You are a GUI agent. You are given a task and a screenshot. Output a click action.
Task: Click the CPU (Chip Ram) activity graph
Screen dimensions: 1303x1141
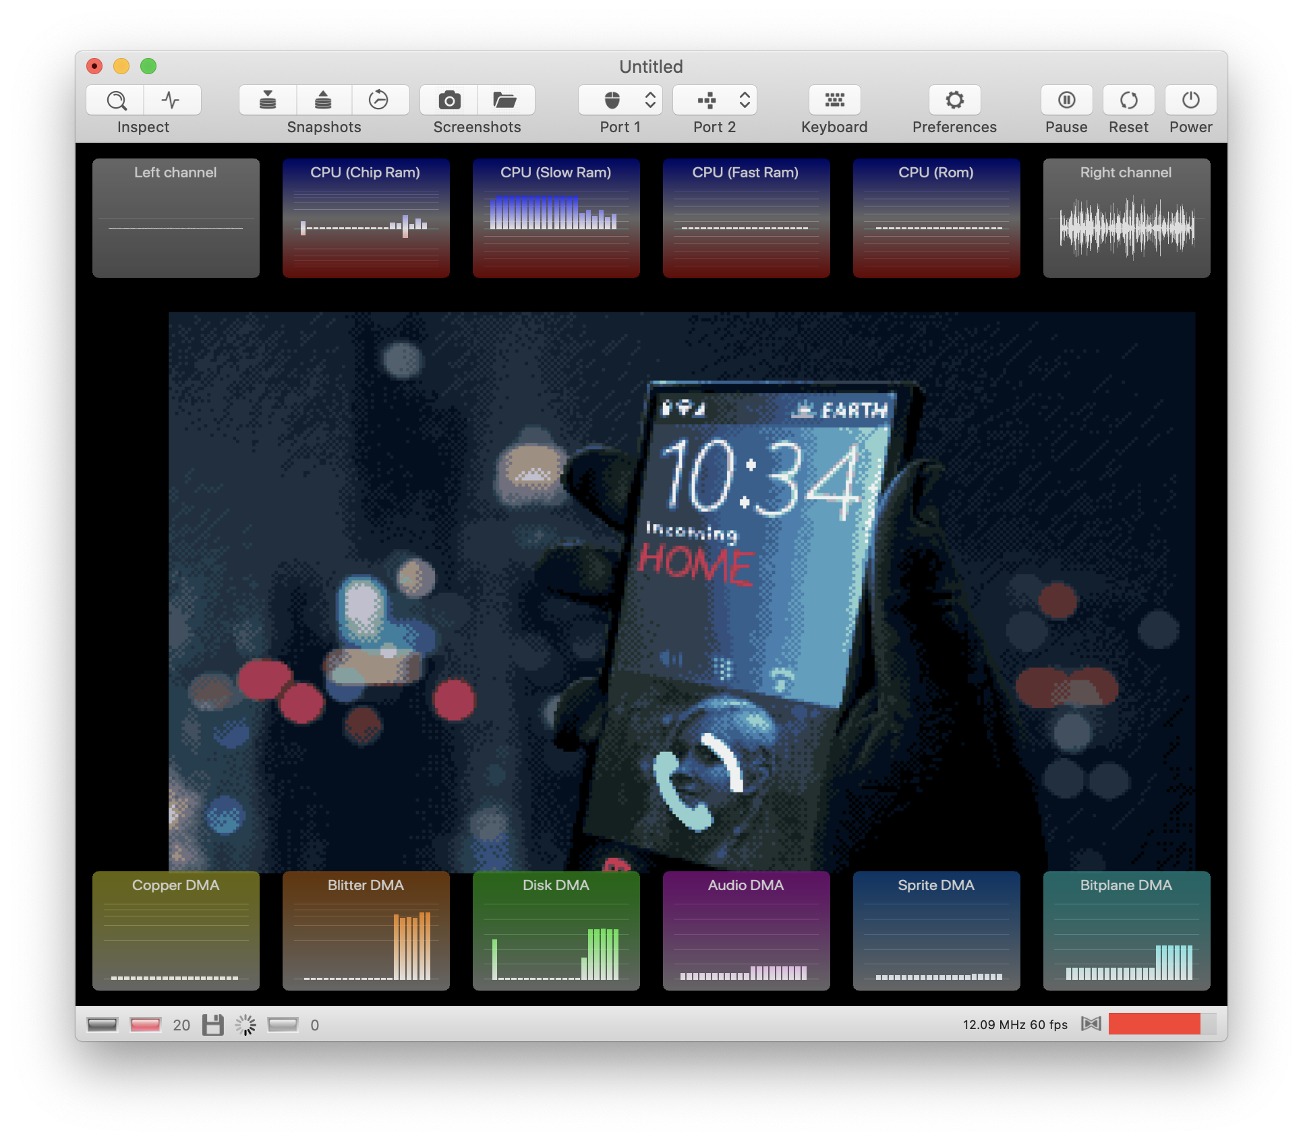pyautogui.click(x=366, y=218)
